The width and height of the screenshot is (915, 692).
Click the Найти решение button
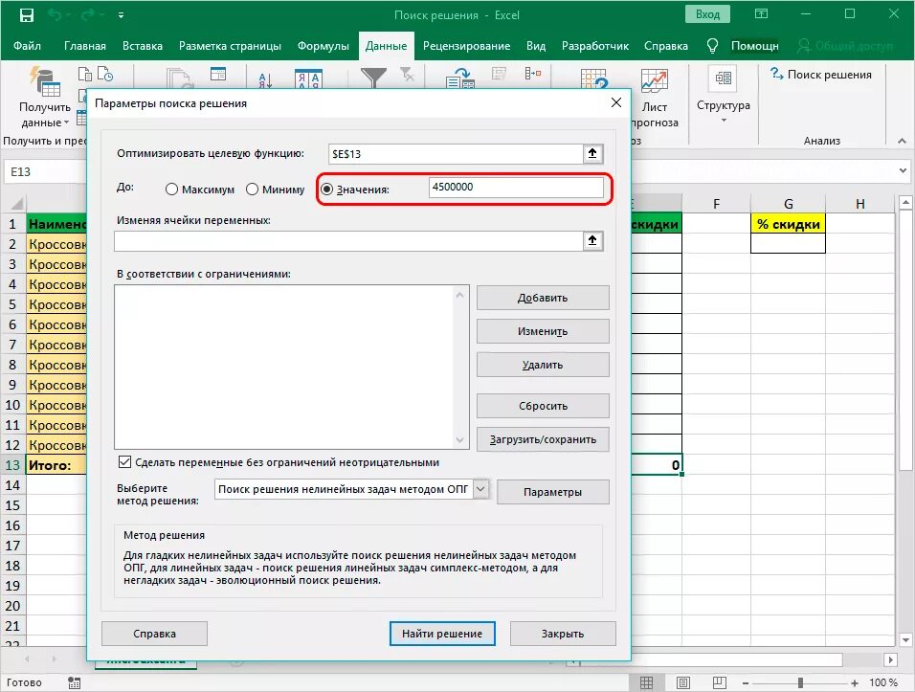pyautogui.click(x=442, y=633)
